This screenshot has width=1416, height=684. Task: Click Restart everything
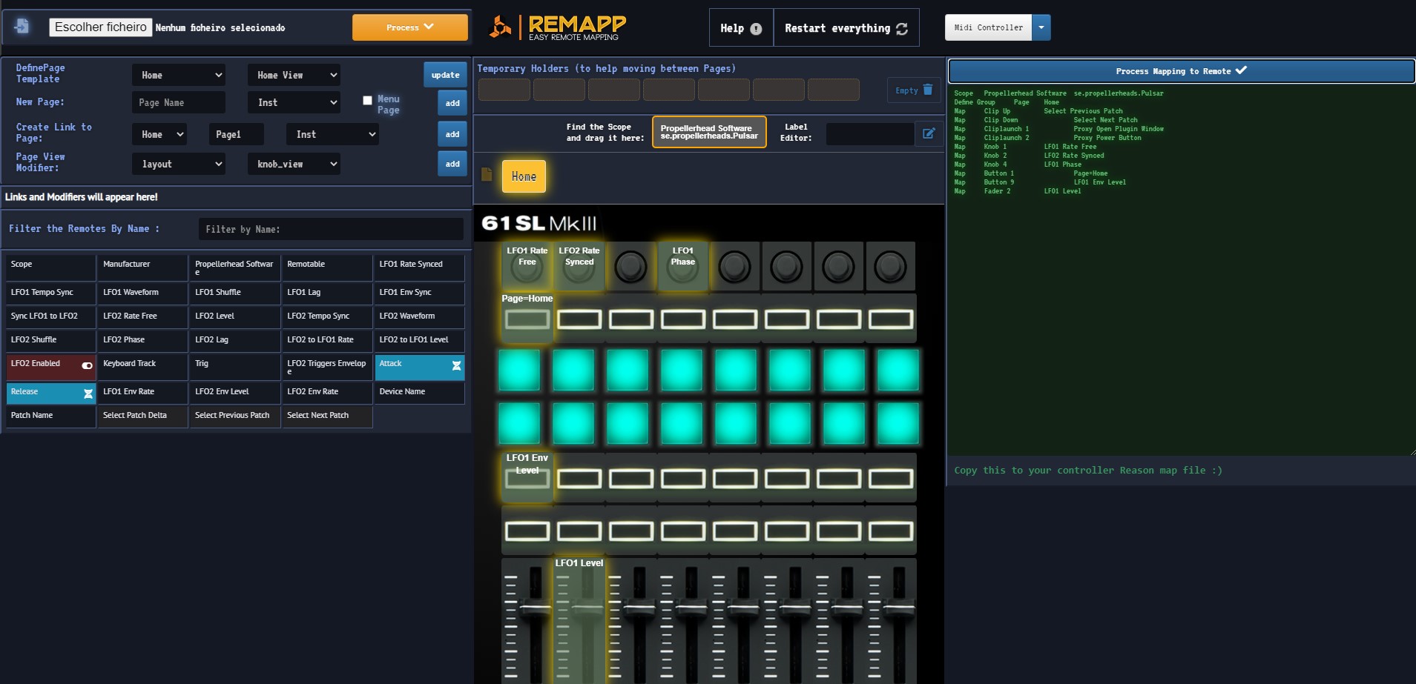tap(846, 28)
